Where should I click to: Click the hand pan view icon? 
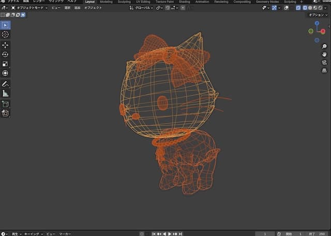324,54
